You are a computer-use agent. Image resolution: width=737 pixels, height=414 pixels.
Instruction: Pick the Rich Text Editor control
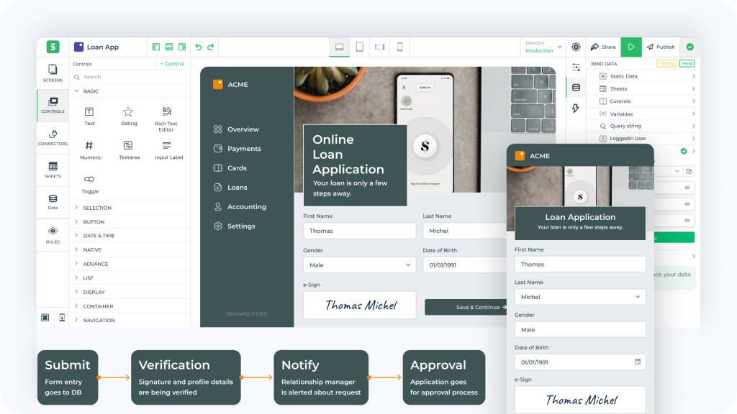click(x=166, y=112)
